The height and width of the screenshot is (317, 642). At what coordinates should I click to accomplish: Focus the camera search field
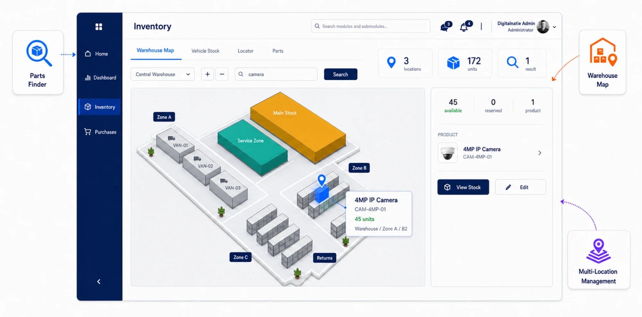276,74
